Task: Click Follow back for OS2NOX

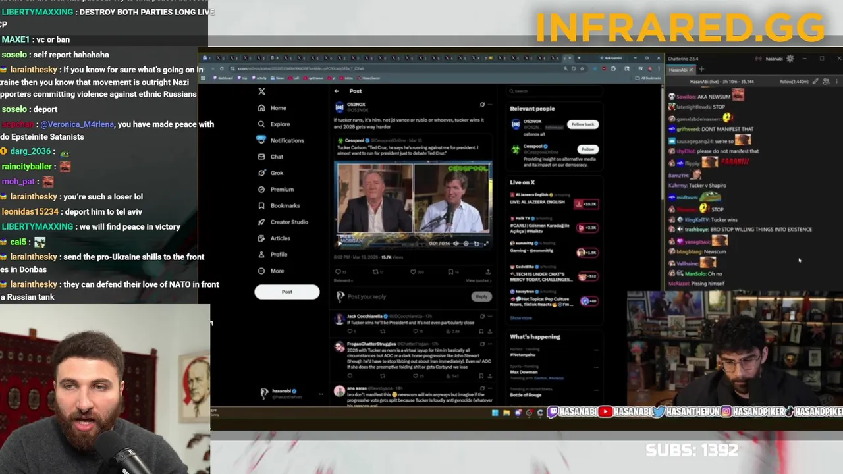Action: coord(582,124)
